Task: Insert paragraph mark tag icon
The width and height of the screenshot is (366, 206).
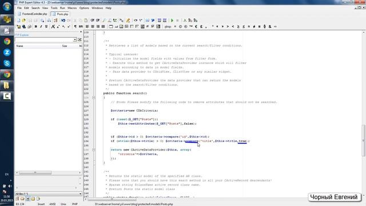Action: point(75,27)
